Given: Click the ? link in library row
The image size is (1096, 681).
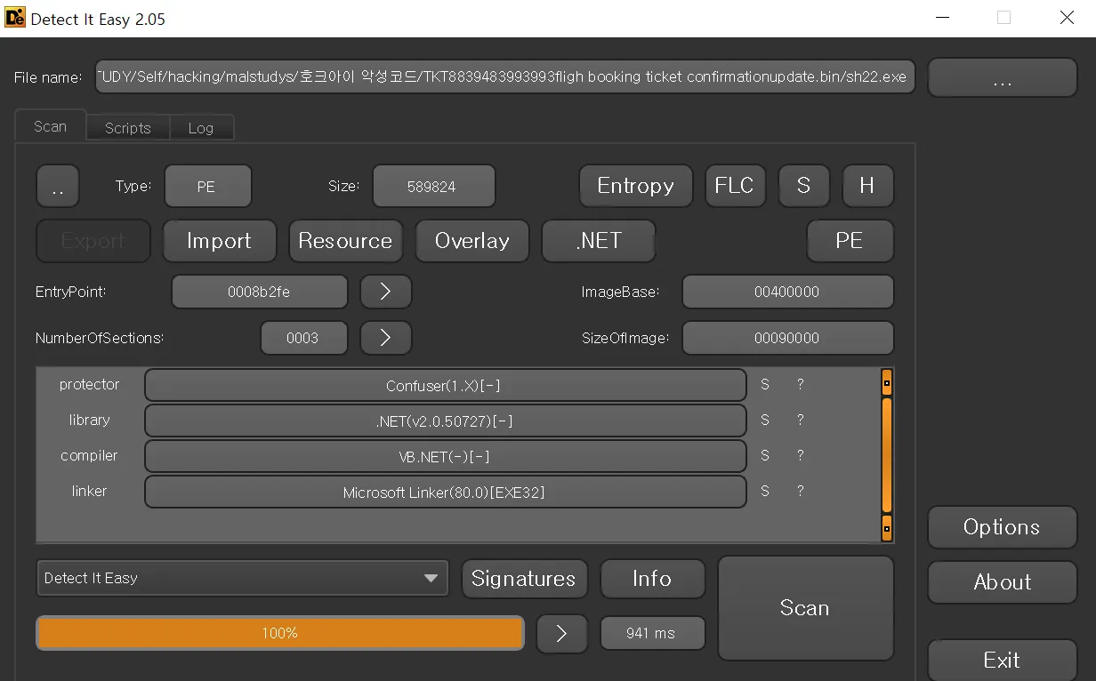Looking at the screenshot, I should tap(801, 421).
